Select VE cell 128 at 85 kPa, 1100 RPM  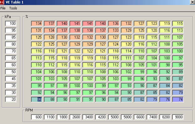point(49,37)
